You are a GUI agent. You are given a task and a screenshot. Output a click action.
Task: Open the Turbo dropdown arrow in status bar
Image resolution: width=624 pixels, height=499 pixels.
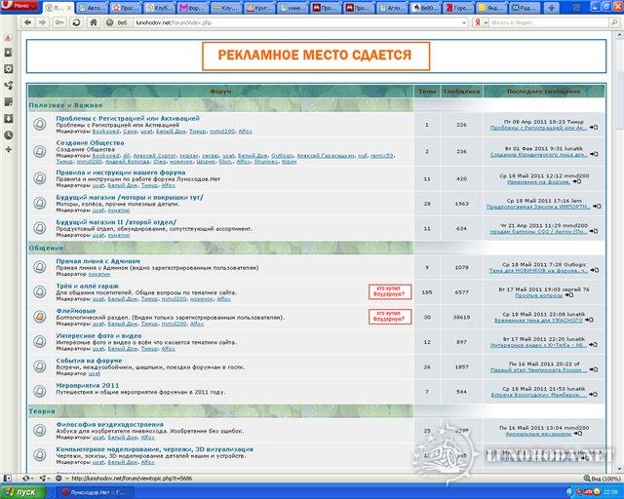66,479
